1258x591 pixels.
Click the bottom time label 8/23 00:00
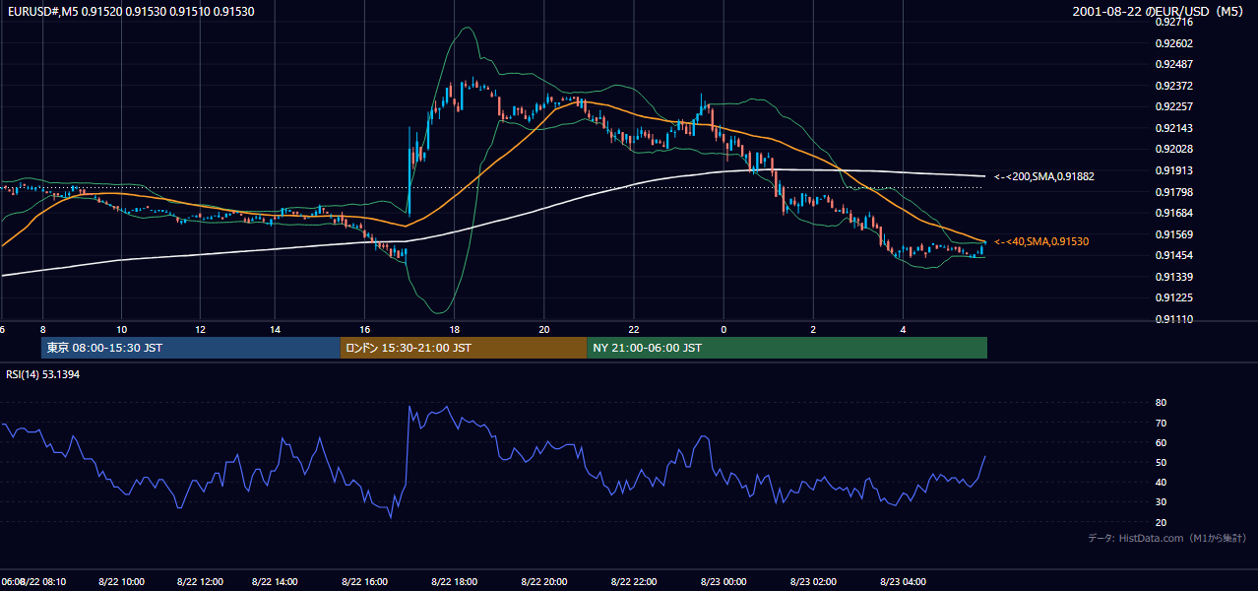(723, 582)
